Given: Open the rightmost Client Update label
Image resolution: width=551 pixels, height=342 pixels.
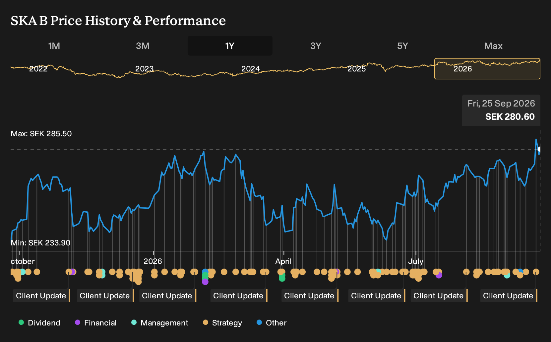Looking at the screenshot, I should [x=509, y=296].
